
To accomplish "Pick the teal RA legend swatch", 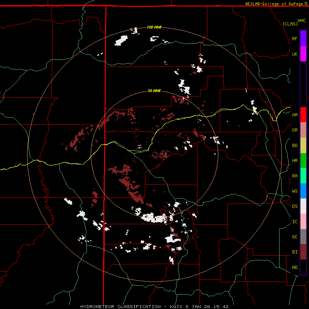I will [303, 176].
